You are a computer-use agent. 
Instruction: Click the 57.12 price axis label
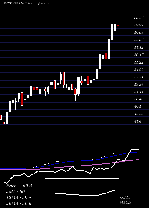click(139, 48)
